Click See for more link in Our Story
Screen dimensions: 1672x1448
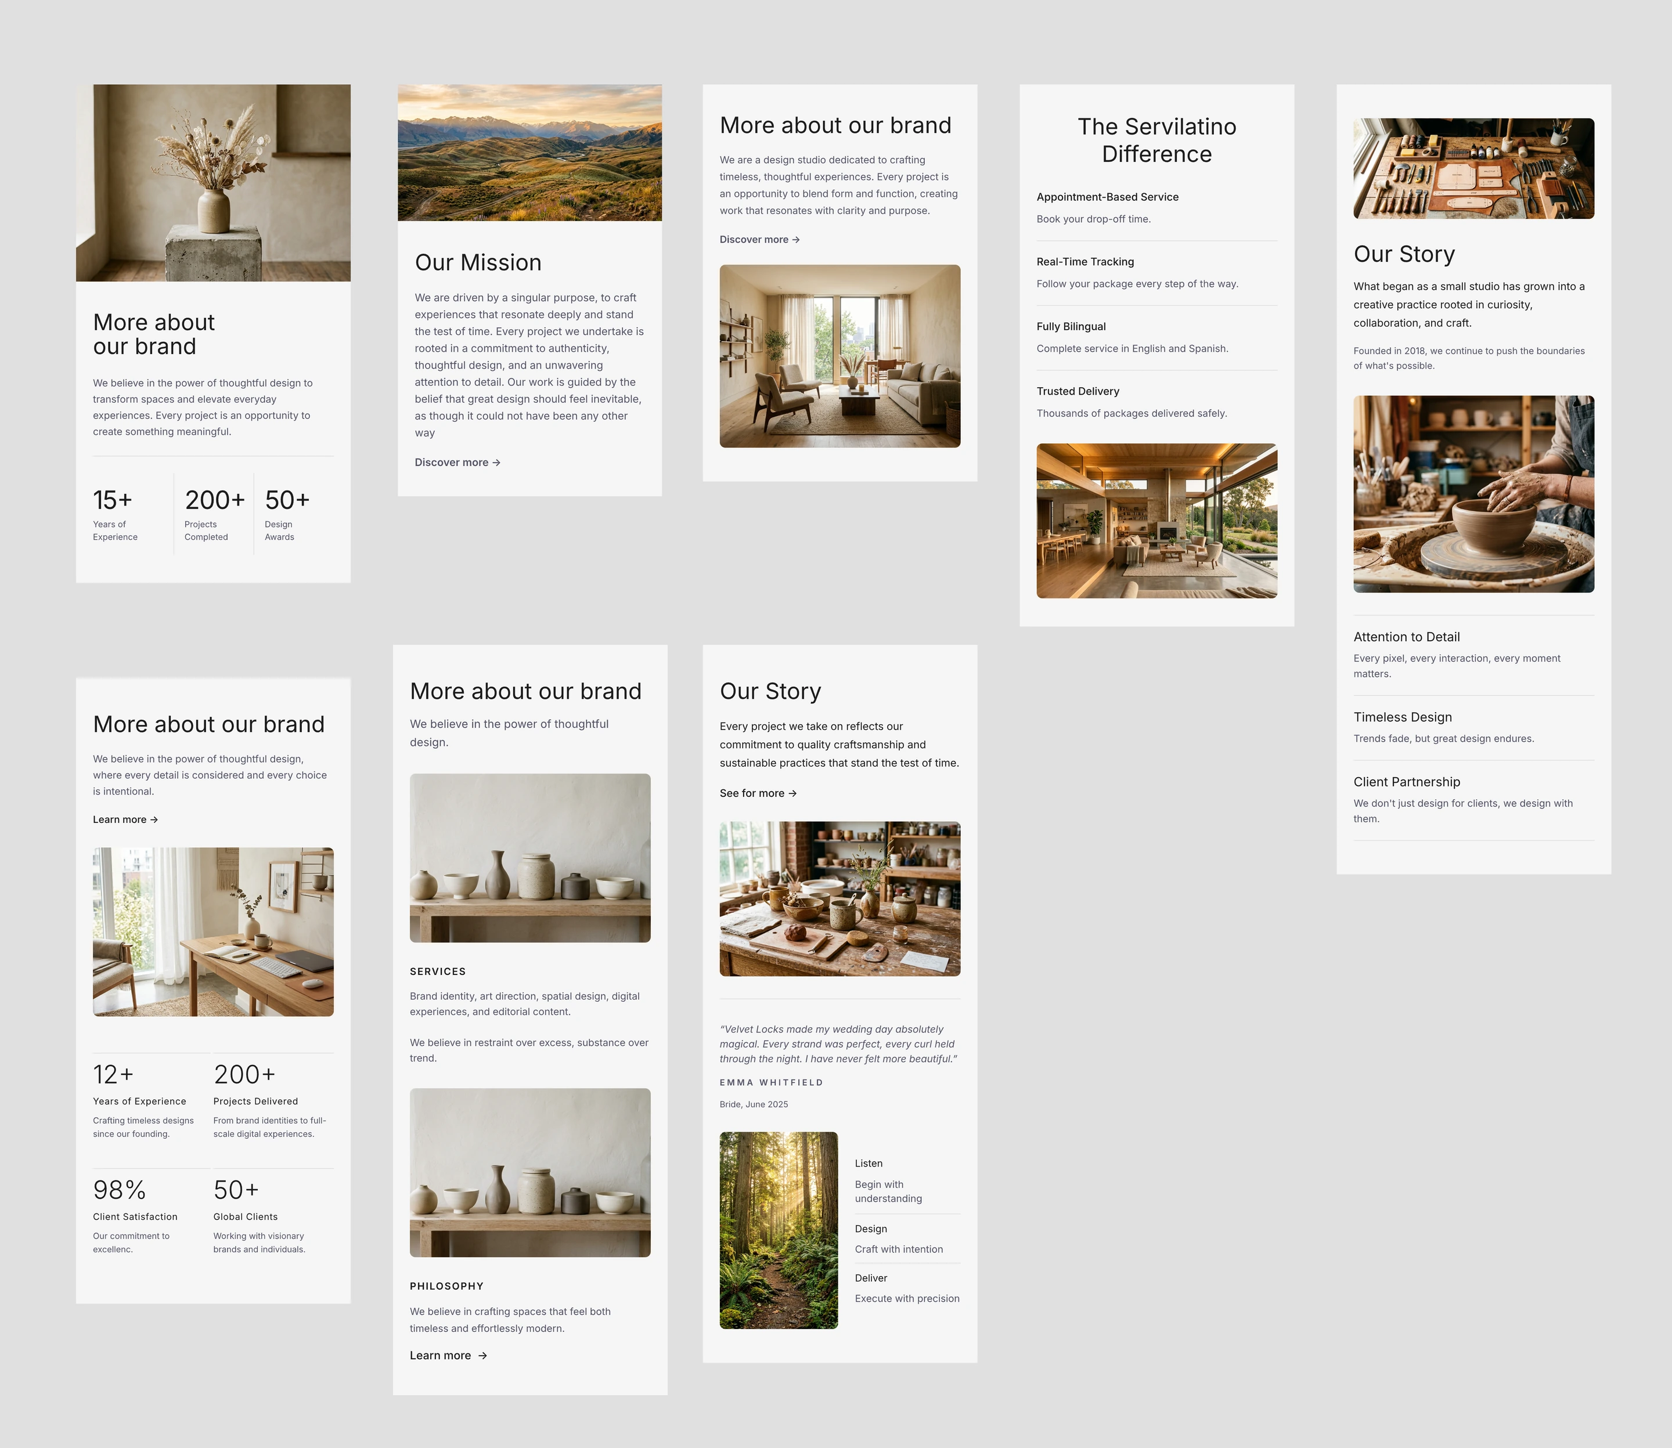[x=758, y=793]
